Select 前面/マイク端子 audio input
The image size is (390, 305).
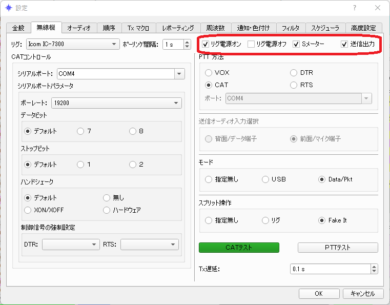(x=294, y=139)
